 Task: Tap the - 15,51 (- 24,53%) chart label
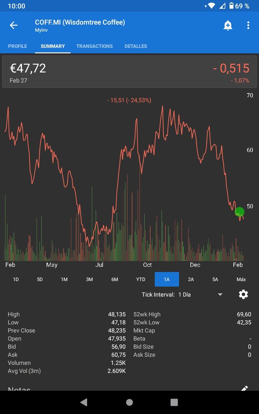click(x=129, y=100)
